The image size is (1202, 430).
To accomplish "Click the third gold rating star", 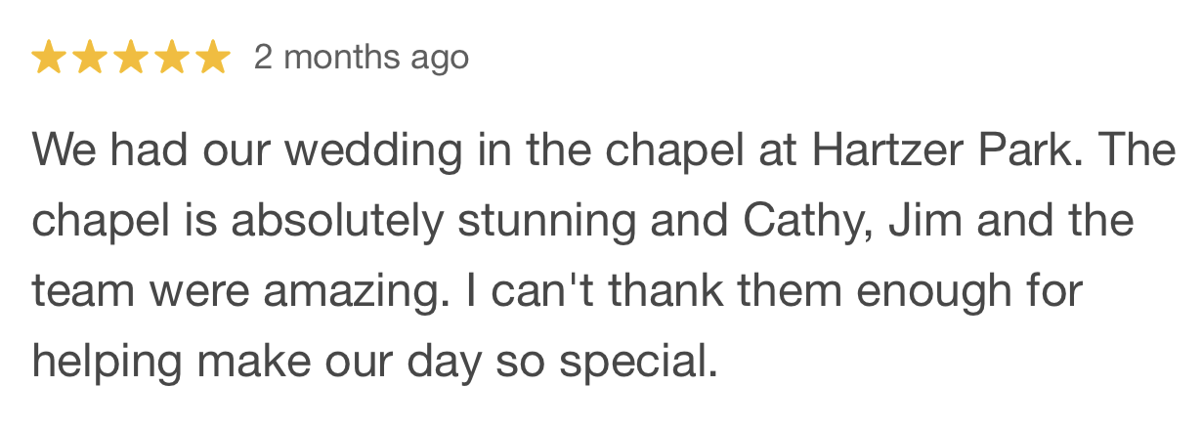I will tap(130, 59).
